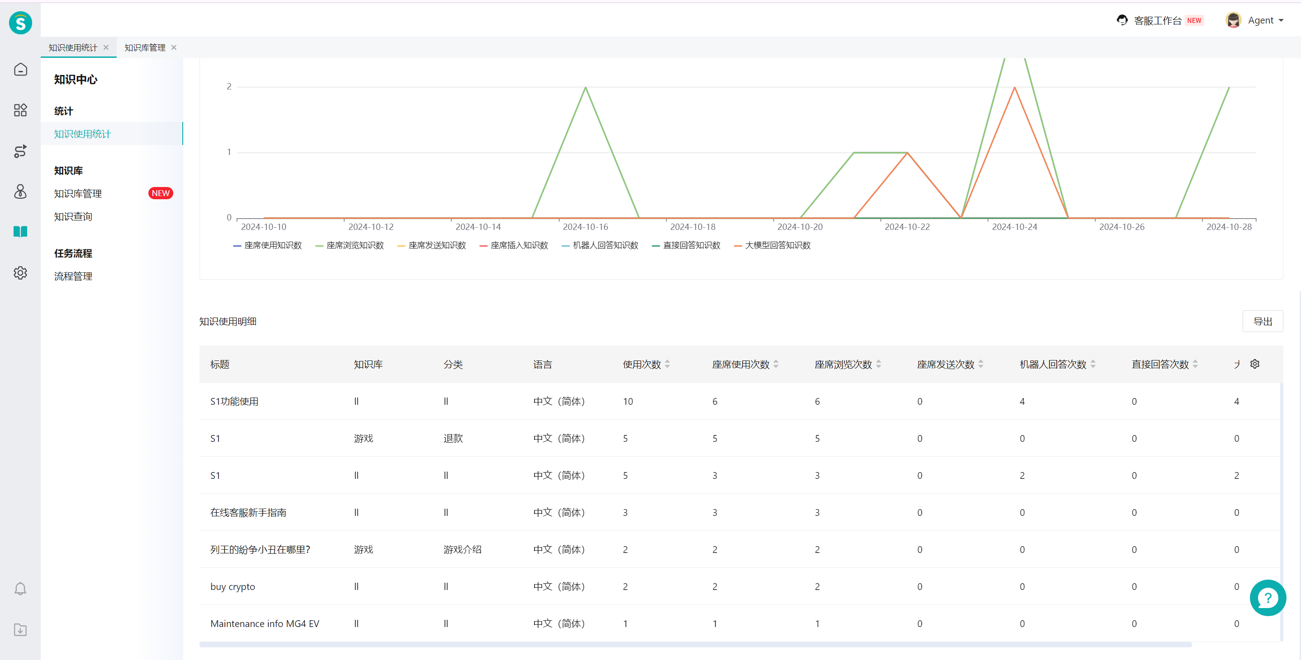Click the 语言 column header
Screen dimensions: 1301x660
542,364
